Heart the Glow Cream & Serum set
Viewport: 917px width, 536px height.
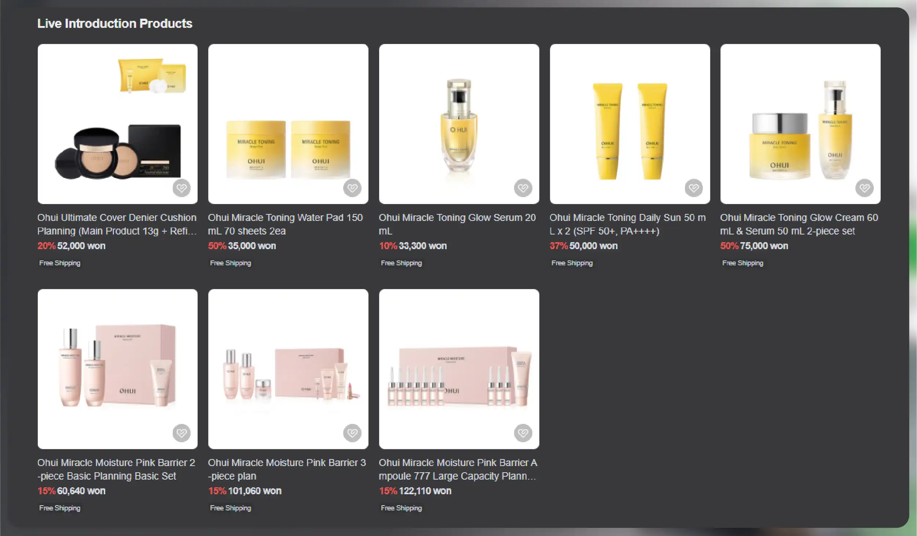coord(865,188)
